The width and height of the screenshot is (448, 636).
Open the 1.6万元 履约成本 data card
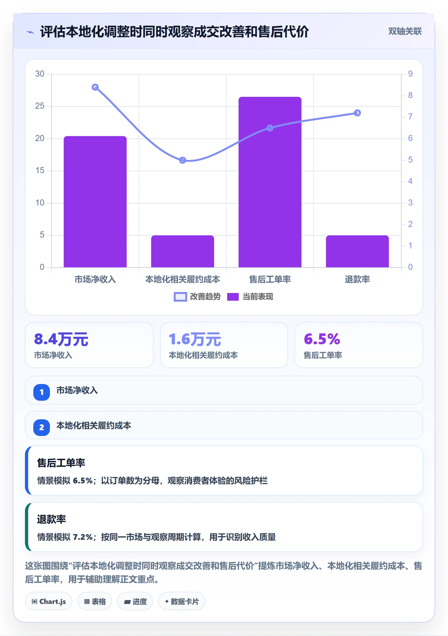click(x=224, y=345)
